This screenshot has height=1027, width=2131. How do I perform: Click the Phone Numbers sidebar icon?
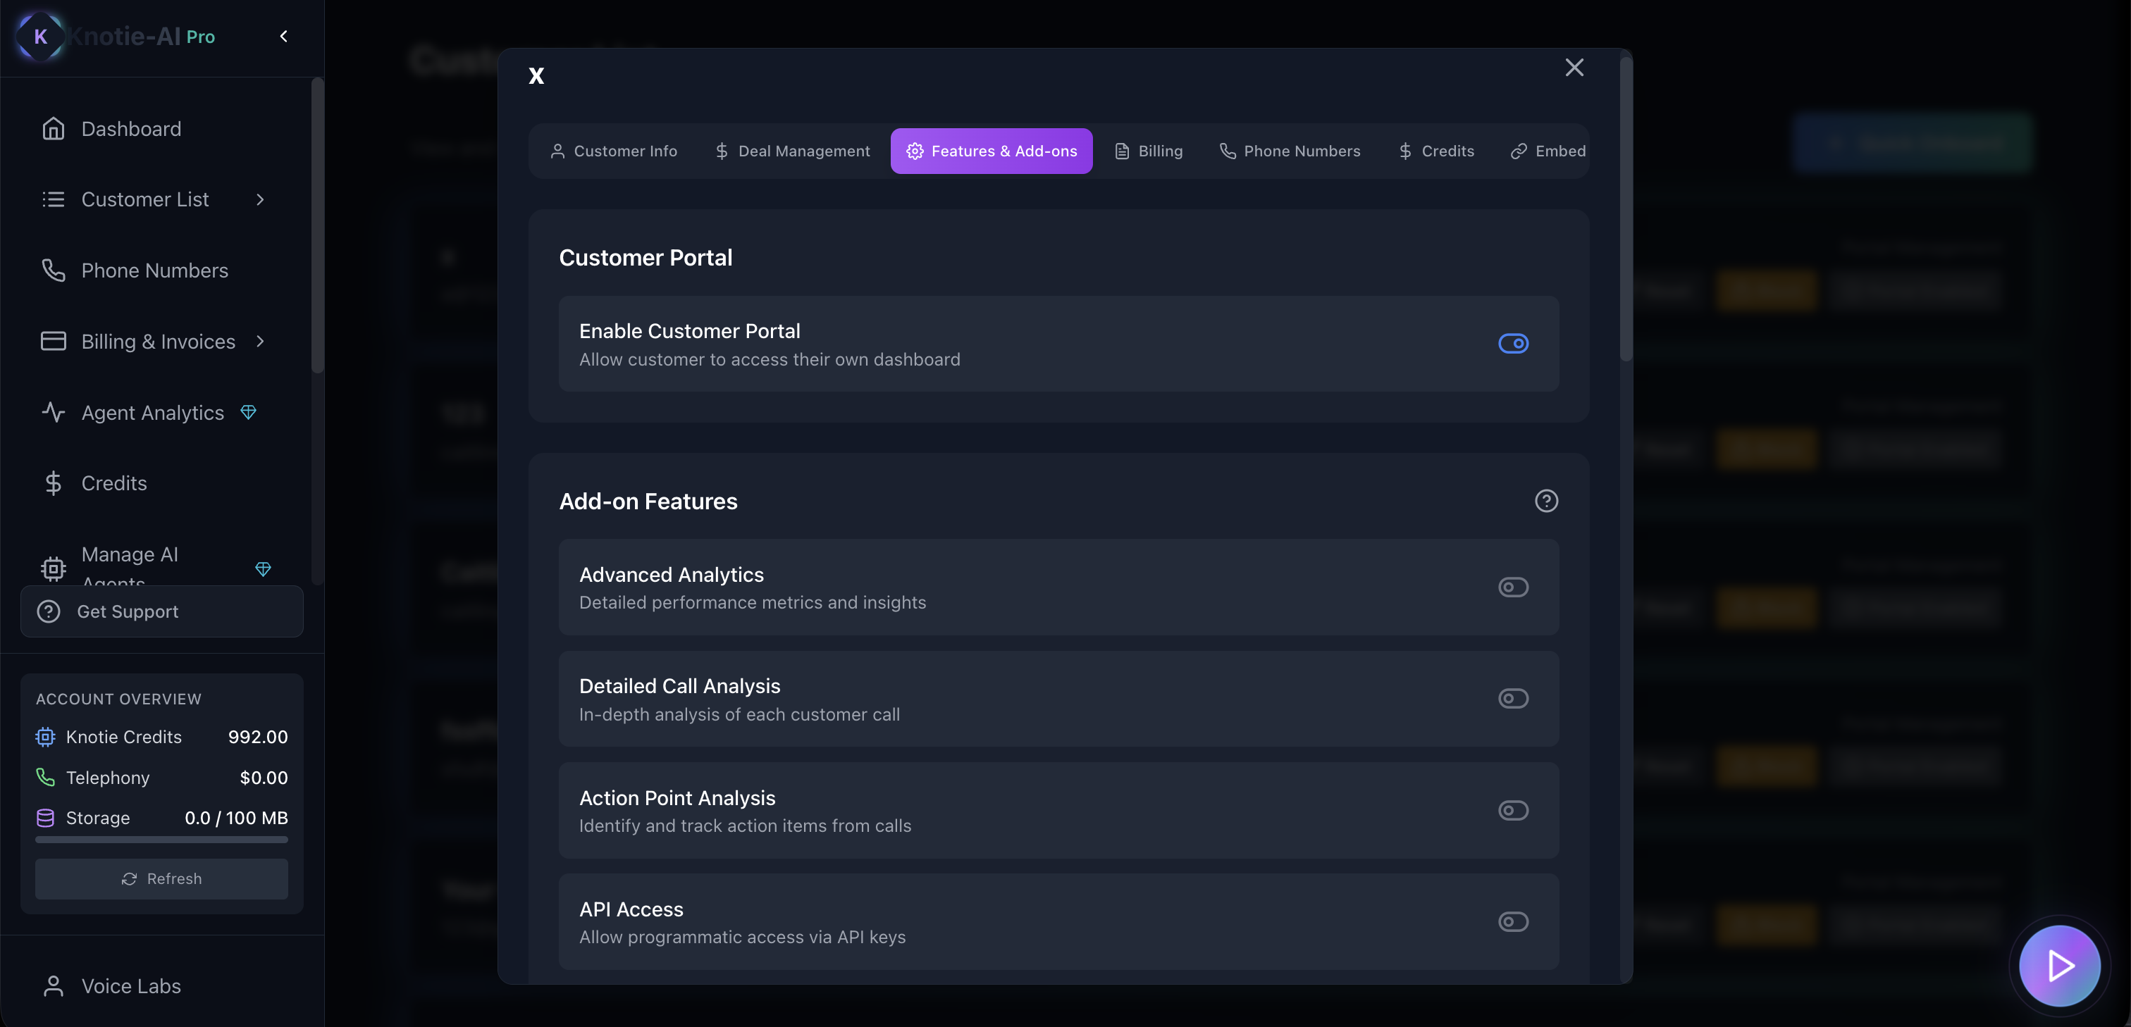pos(53,270)
